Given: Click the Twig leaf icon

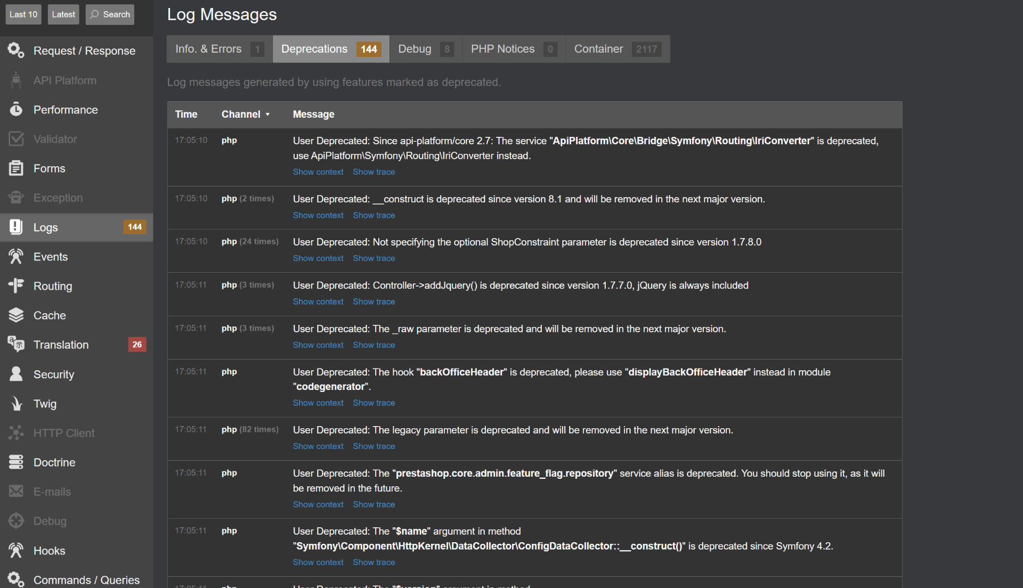Looking at the screenshot, I should pyautogui.click(x=16, y=404).
